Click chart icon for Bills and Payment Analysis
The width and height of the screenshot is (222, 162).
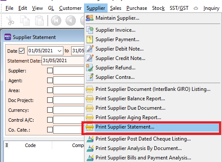(x=90, y=158)
